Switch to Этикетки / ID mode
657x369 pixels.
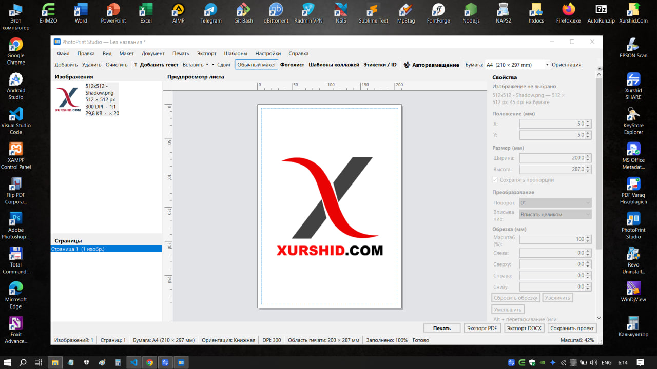380,65
